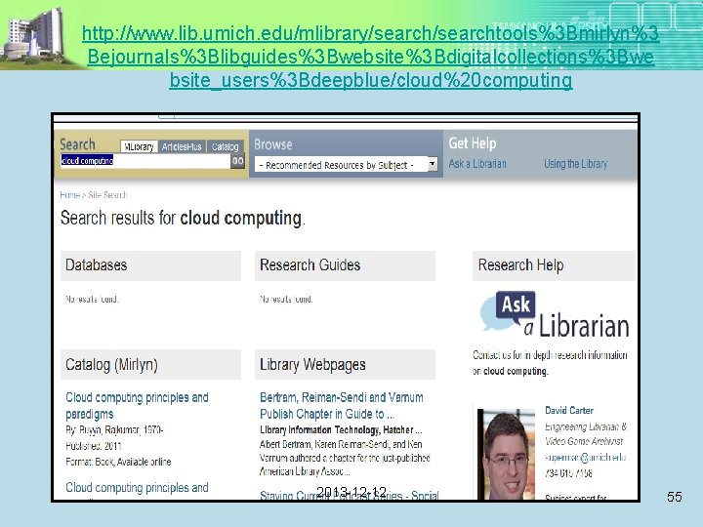Click the Get Help heading
This screenshot has width=703, height=527.
(x=473, y=143)
